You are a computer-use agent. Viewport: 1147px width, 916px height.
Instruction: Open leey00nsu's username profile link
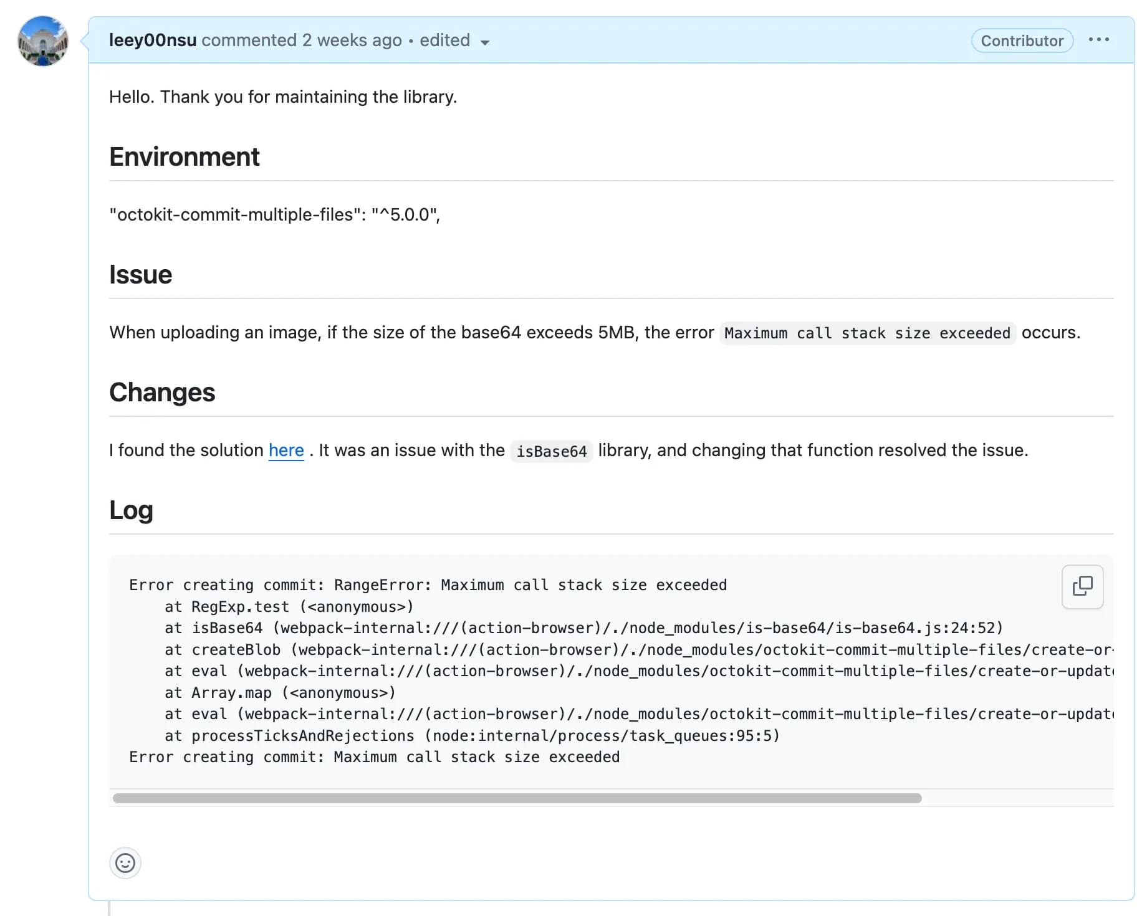[x=153, y=41]
